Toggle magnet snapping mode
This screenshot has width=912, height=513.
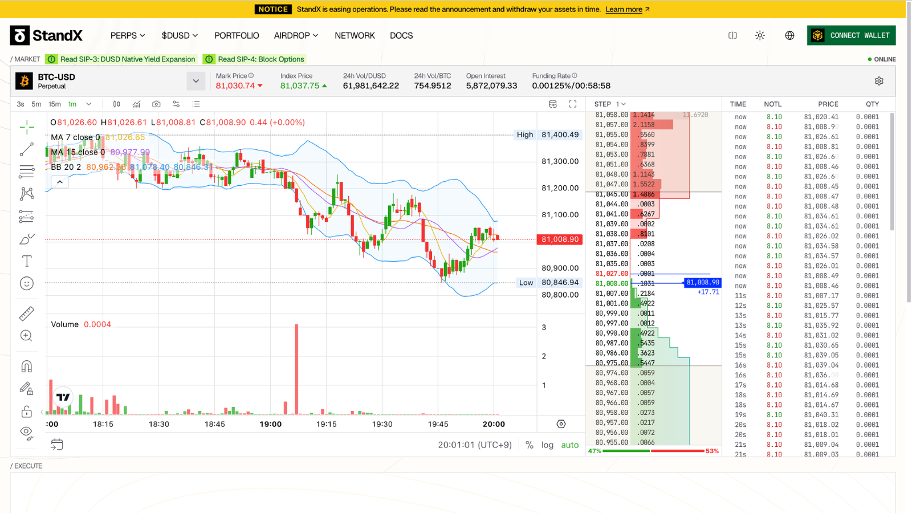tap(27, 367)
